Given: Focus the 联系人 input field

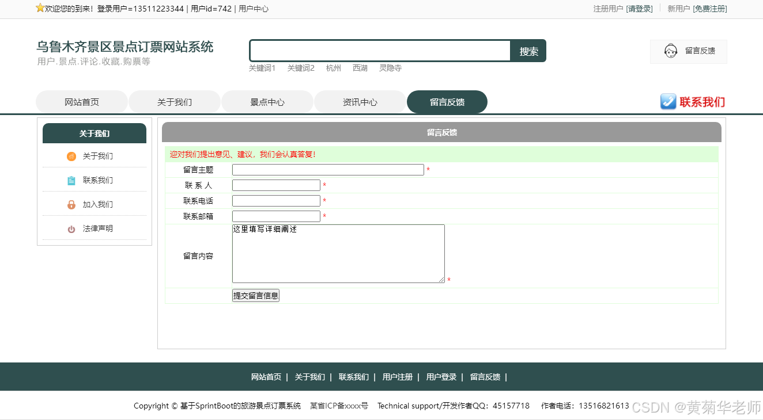Looking at the screenshot, I should tap(276, 185).
